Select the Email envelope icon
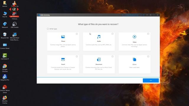 point(63,59)
